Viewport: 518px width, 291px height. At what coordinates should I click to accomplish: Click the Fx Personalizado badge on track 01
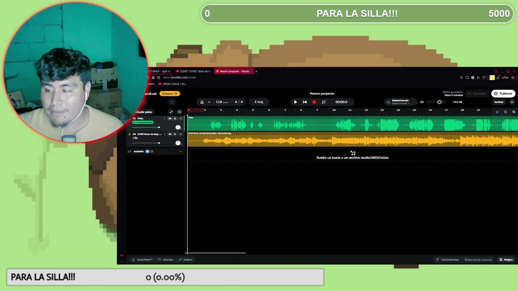point(142,122)
